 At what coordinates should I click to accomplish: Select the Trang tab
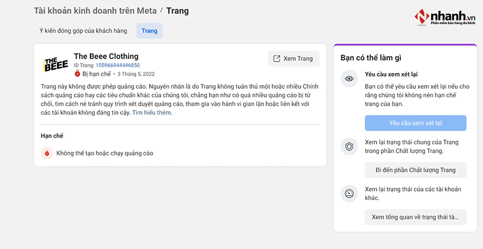click(149, 31)
